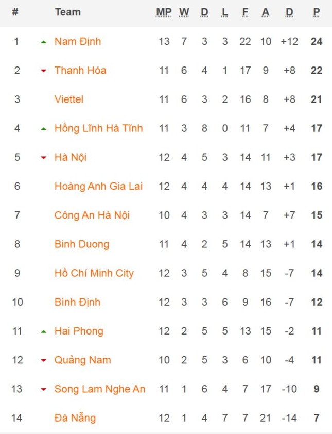Click the W wins column header

[184, 12]
